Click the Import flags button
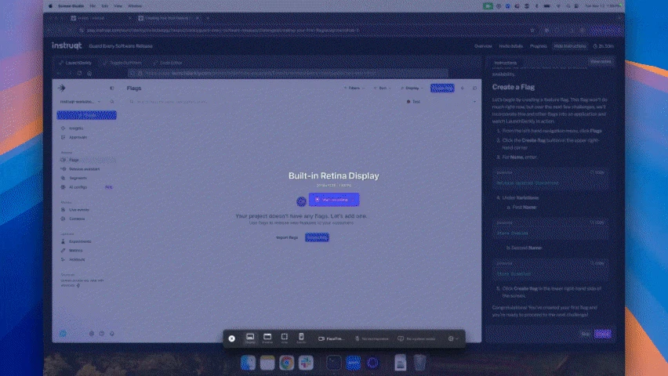 [287, 237]
